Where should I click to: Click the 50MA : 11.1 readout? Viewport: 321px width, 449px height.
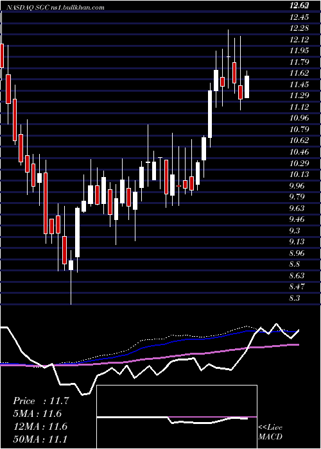pos(40,439)
